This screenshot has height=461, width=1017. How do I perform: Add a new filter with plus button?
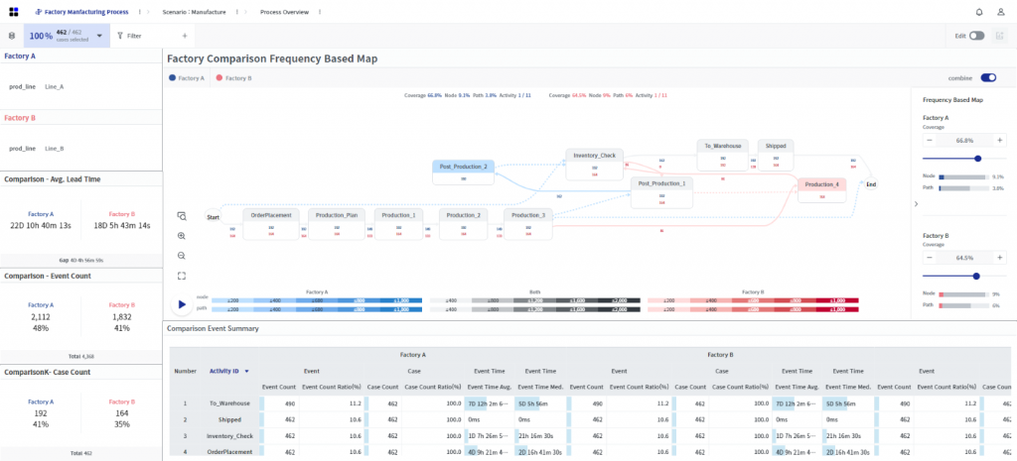(184, 36)
